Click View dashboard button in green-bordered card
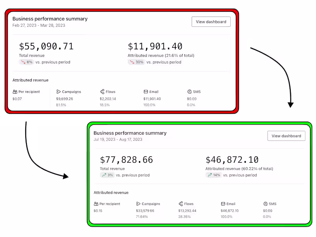The image size is (316, 237). click(x=286, y=136)
